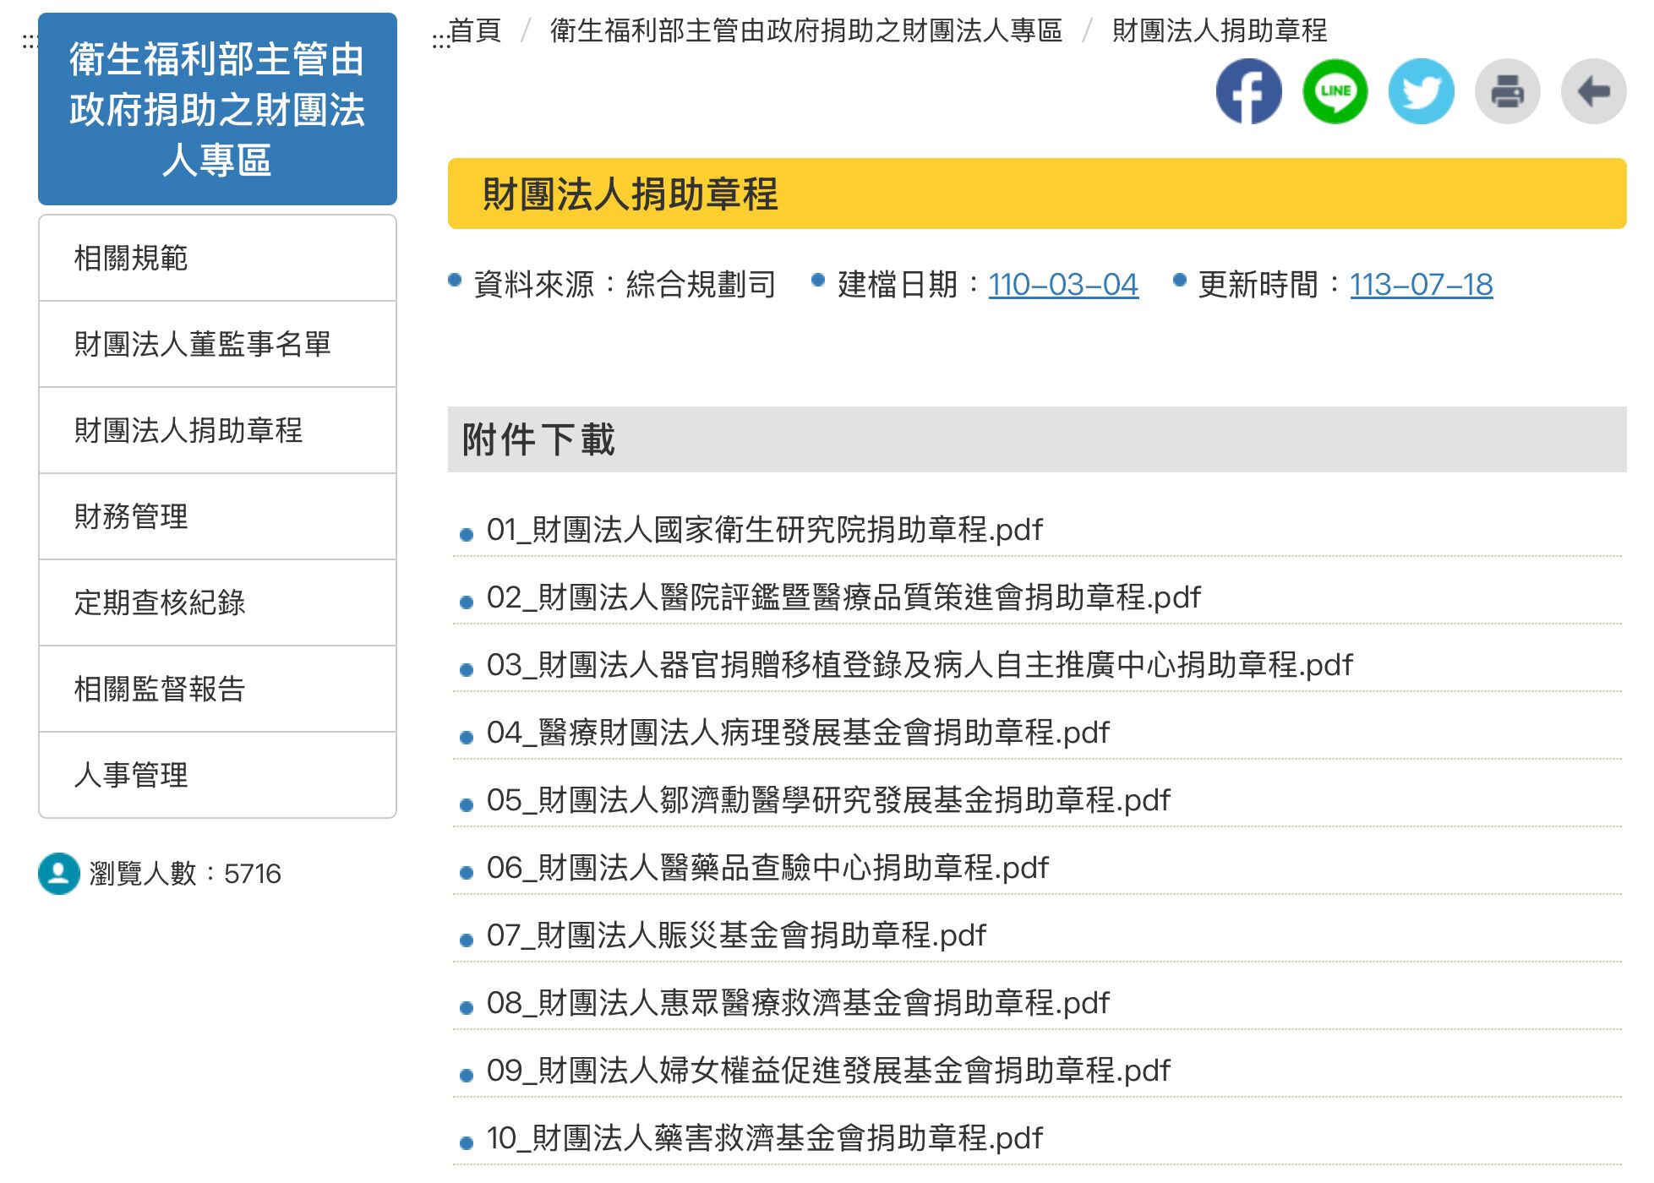This screenshot has height=1183, width=1654.
Task: Select 財務管理 in sidebar
Action: (131, 516)
